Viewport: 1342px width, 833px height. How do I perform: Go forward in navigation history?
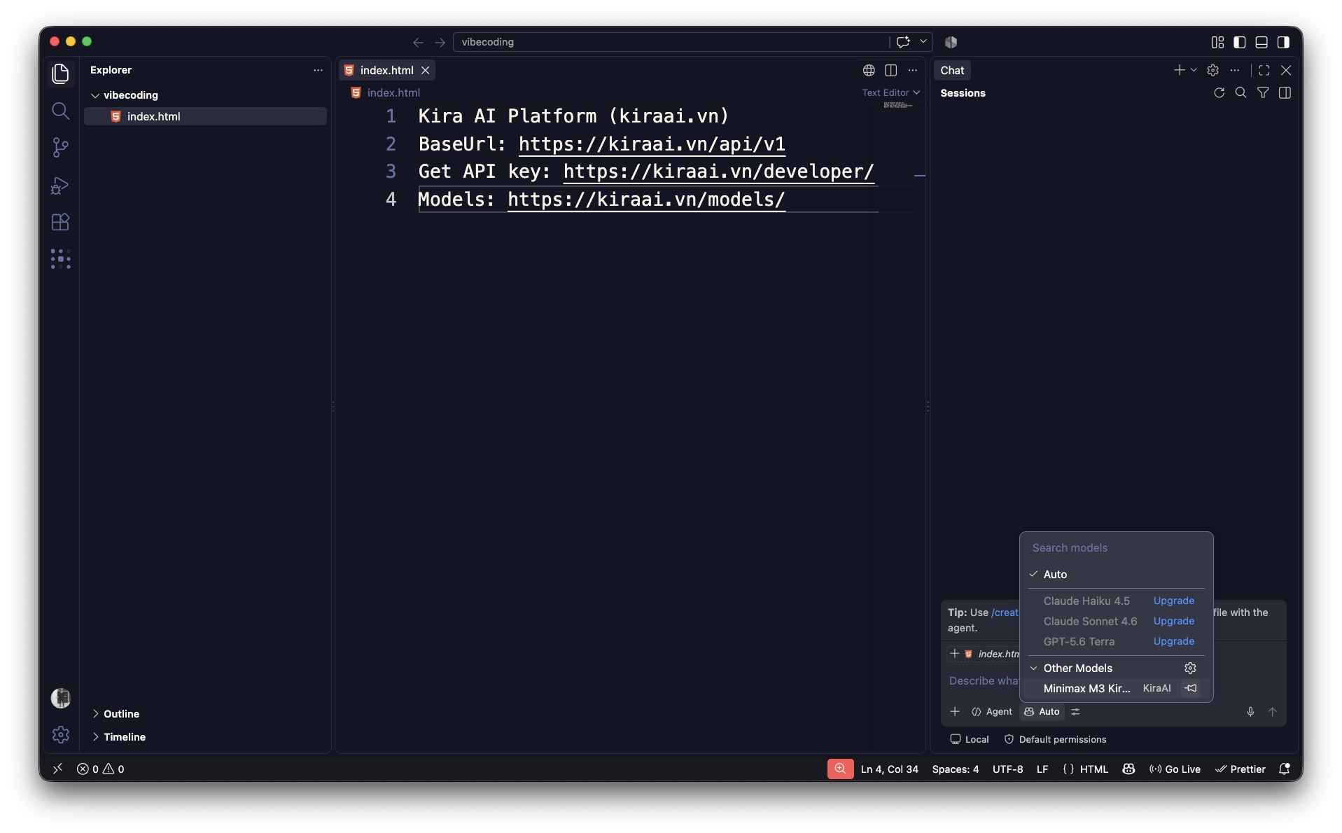click(440, 42)
